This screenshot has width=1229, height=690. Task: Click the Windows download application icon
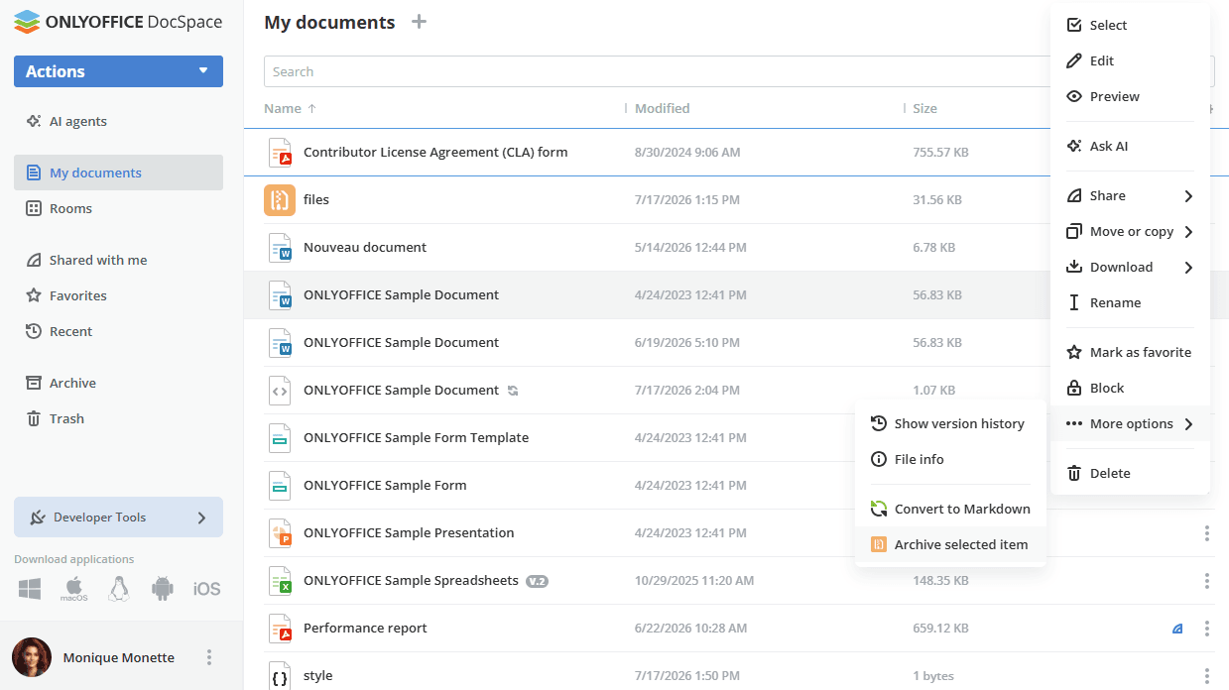pos(30,589)
